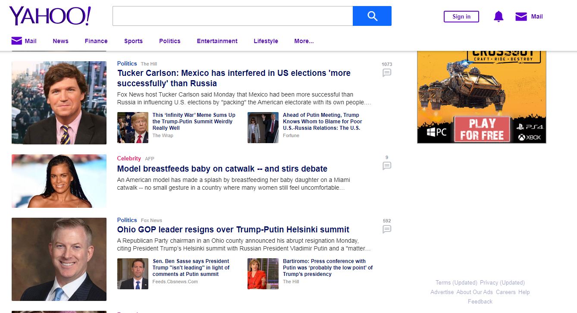Screen dimensions: 577x313
Task: Click the Tucker Carlson article thumbnail
Action: pos(59,103)
